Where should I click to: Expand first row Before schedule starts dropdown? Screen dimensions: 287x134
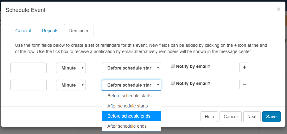(x=131, y=68)
